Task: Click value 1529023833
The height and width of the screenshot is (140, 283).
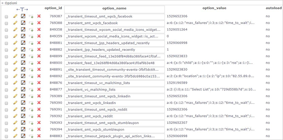Action: [x=177, y=56]
